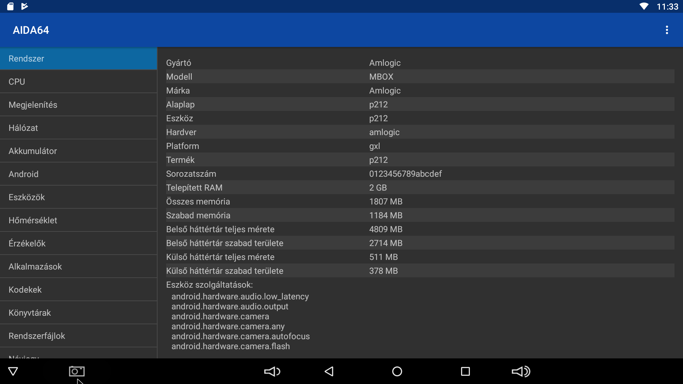Screen dimensions: 683x384
Task: Tap the screenshot camera icon in navigation bar
Action: click(76, 372)
